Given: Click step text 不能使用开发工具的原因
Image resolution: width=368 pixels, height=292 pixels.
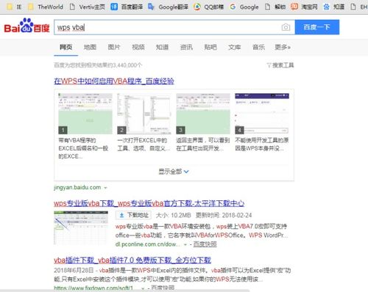Looking at the screenshot, I should (x=262, y=145).
